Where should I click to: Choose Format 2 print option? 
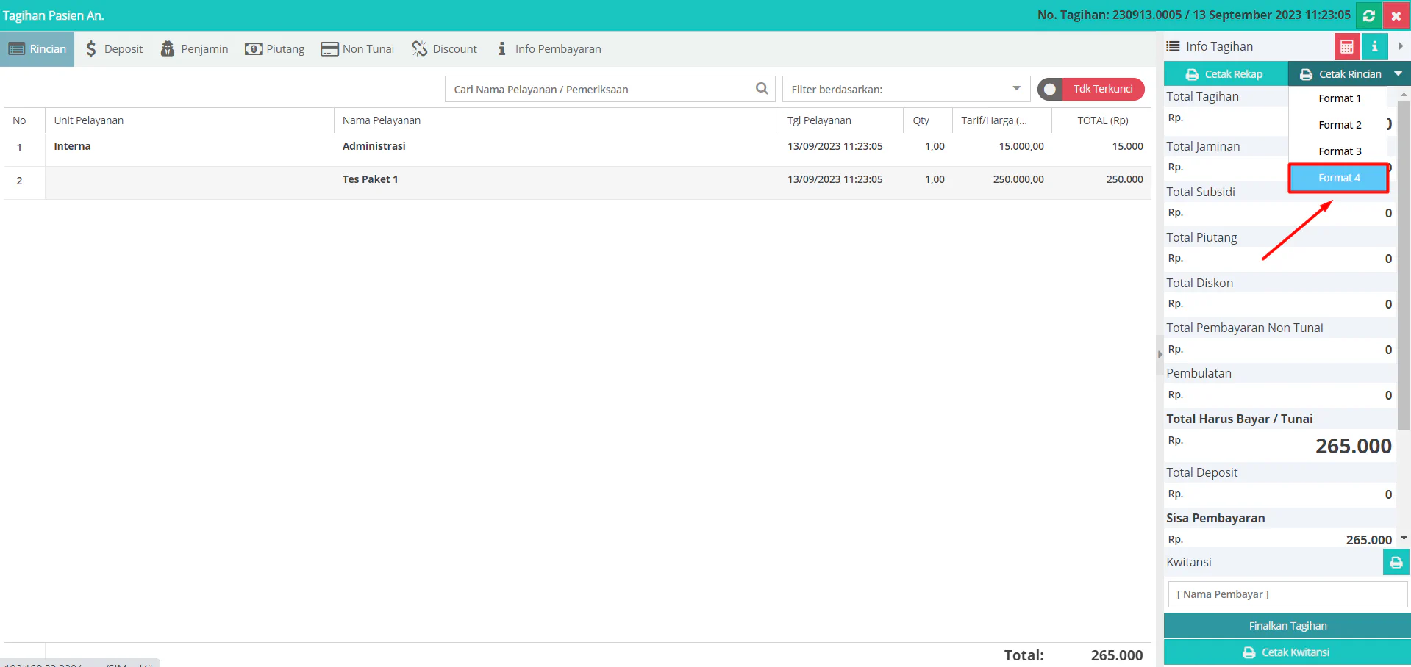click(1339, 125)
